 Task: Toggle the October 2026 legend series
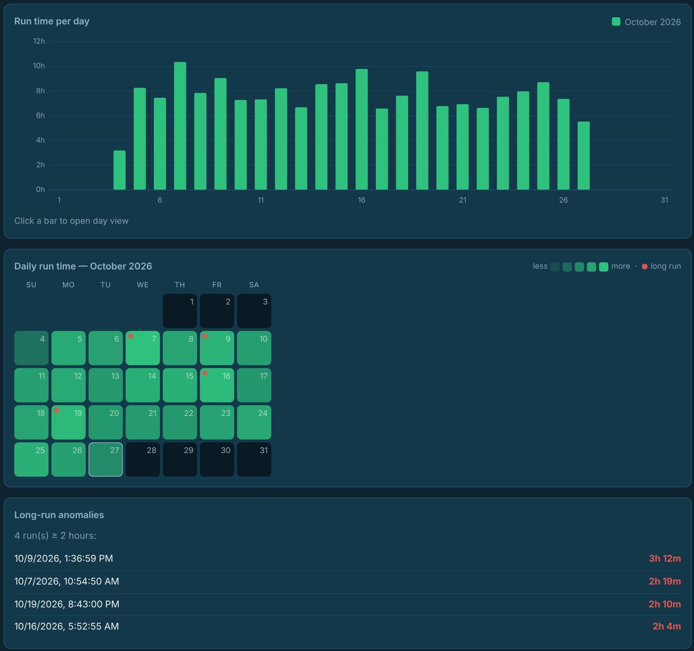tap(646, 22)
